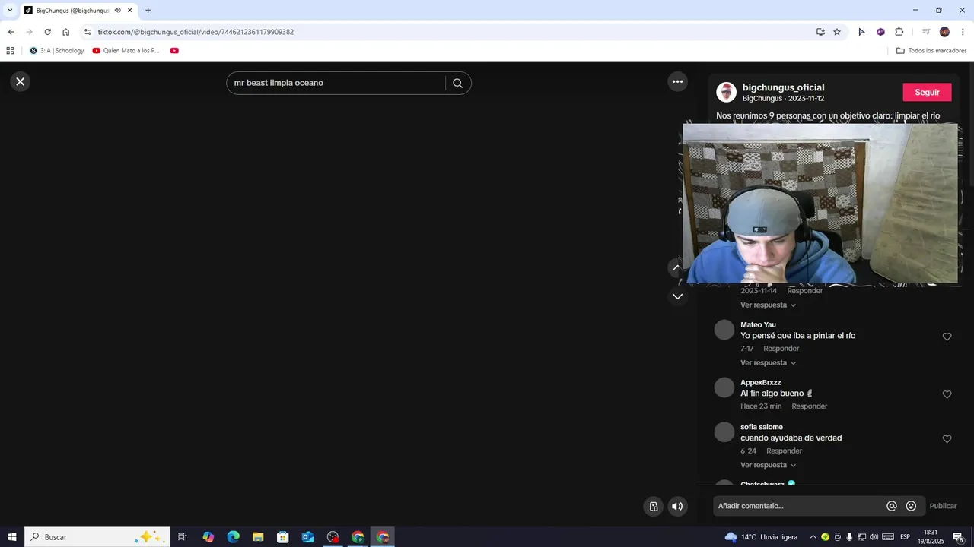Close the BigChungus browser tab

(x=130, y=10)
